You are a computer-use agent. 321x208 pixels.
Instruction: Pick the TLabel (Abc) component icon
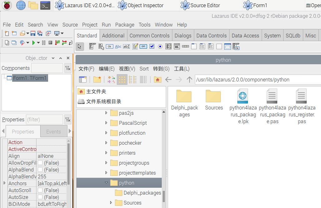(x=118, y=46)
